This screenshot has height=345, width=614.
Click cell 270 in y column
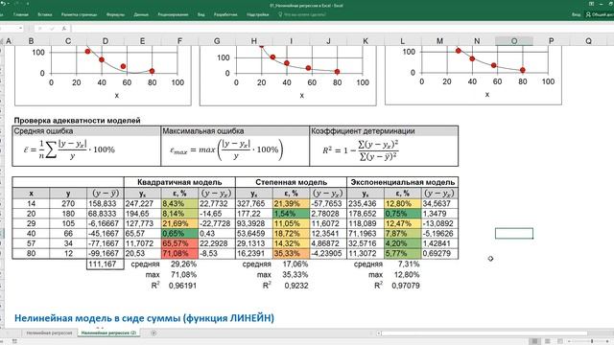pos(68,204)
